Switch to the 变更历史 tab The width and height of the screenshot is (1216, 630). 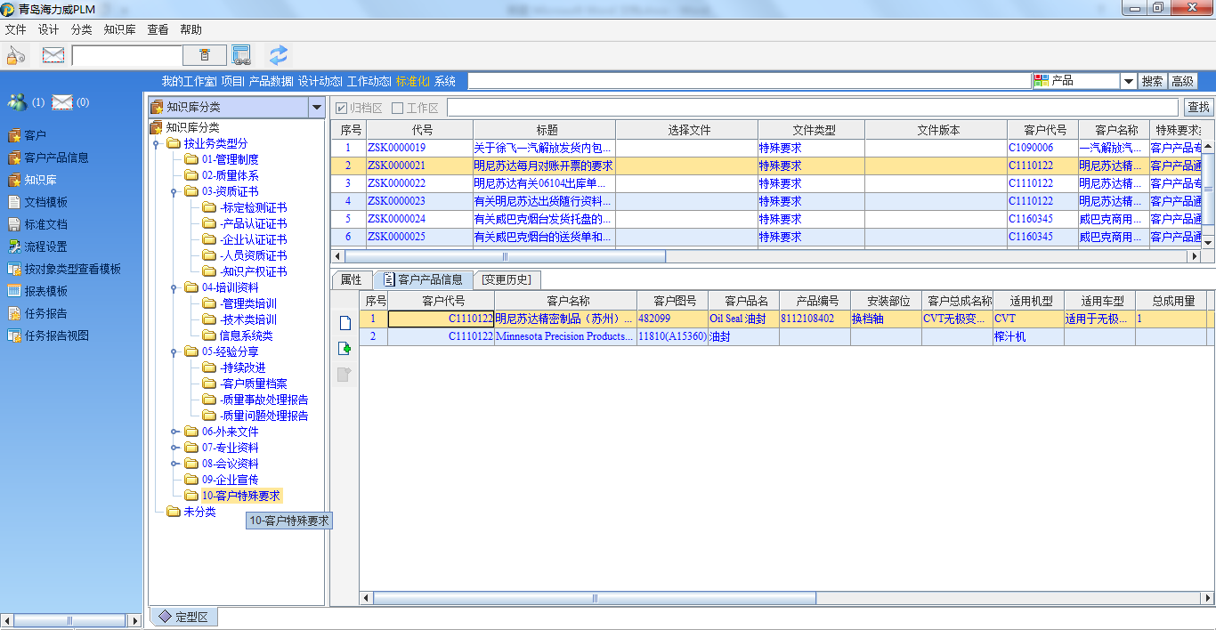click(506, 279)
